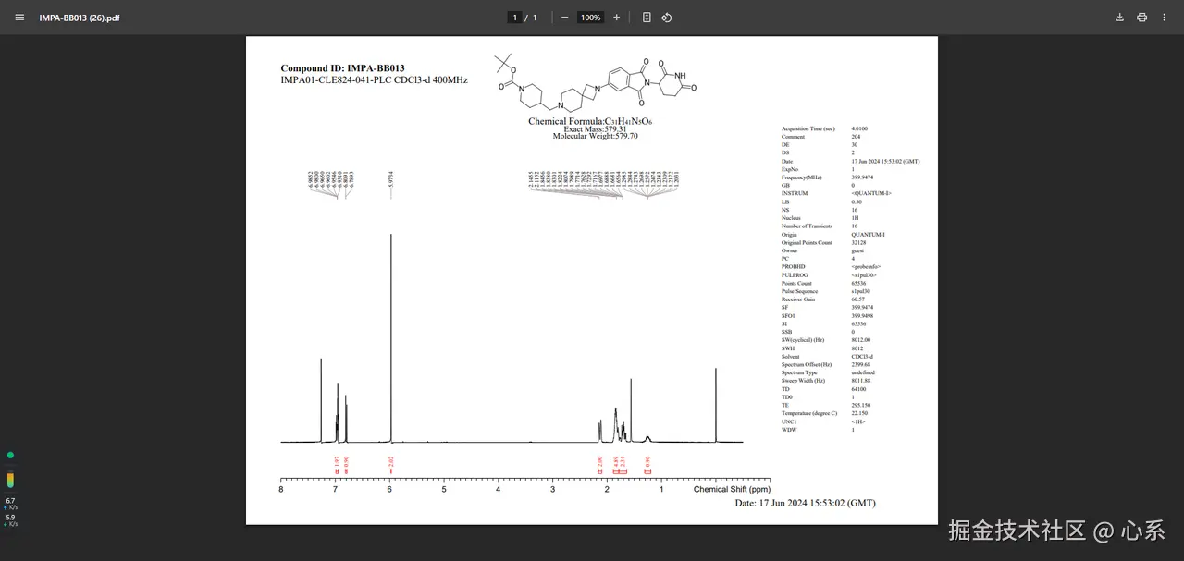Click the <QUANTUM-I> instrument value
This screenshot has height=561, width=1184.
coord(871,193)
